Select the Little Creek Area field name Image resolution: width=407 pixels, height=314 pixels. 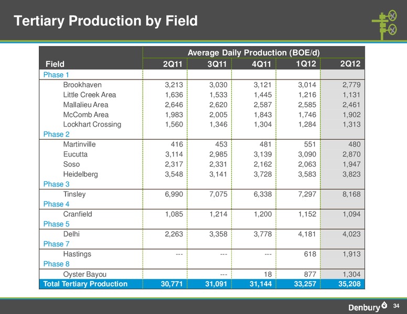click(90, 95)
